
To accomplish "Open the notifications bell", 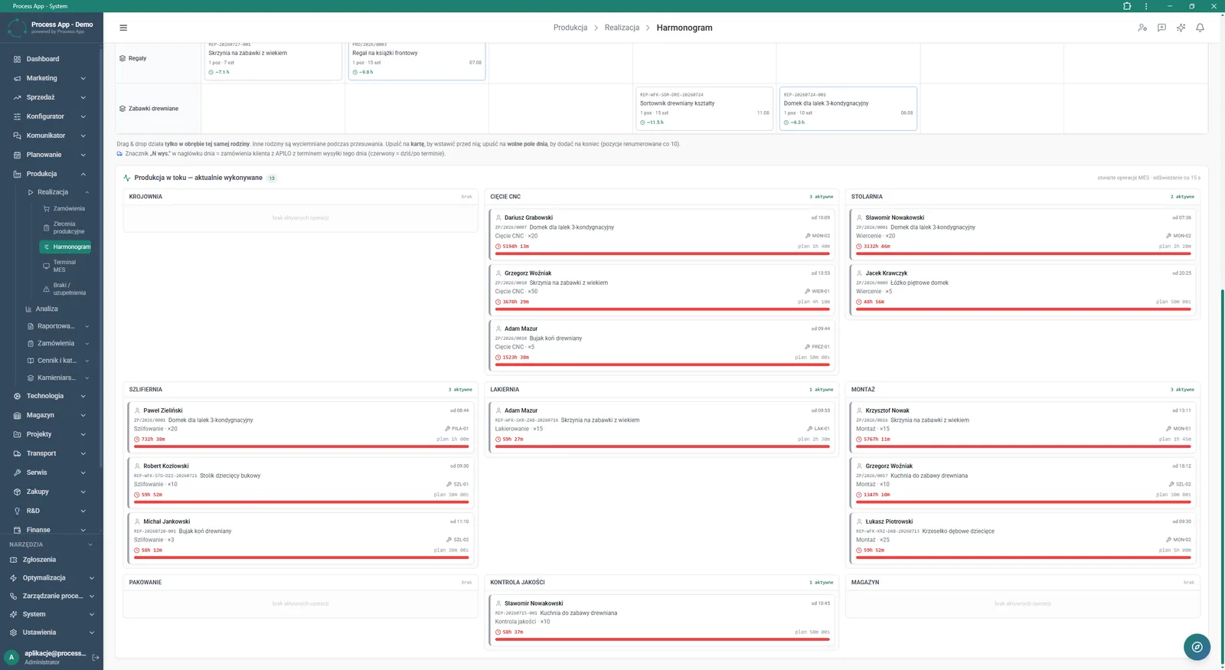I will point(1200,28).
